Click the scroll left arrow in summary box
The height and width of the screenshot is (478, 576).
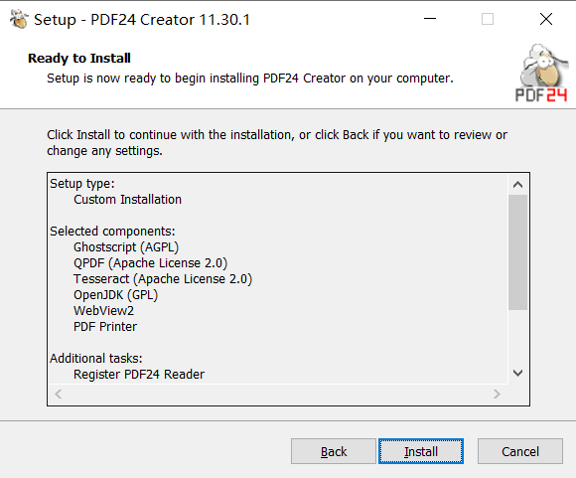[x=58, y=395]
